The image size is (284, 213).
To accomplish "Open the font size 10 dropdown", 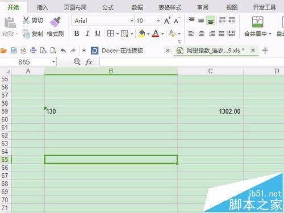I will (158, 21).
